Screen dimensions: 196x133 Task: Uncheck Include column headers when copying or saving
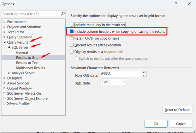point(71,31)
